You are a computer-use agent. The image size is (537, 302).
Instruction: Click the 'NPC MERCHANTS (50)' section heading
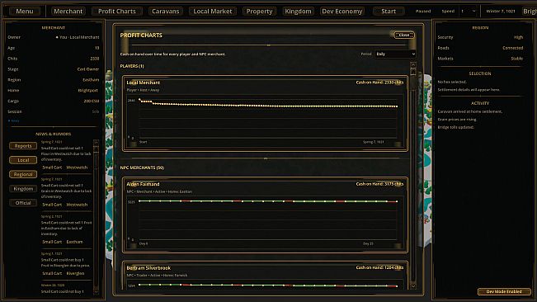142,168
